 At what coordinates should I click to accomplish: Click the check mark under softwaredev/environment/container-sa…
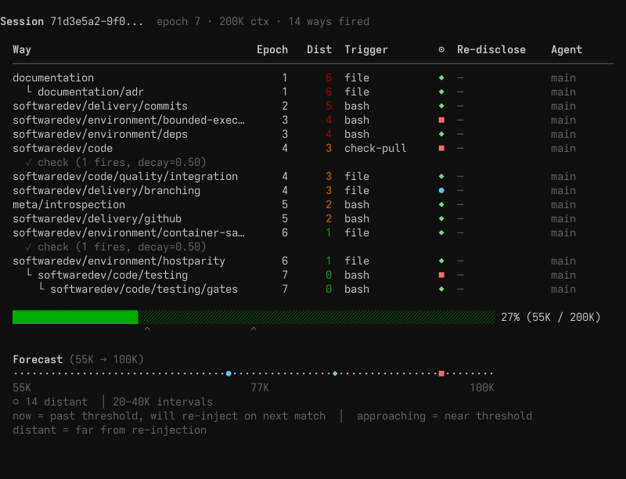click(x=28, y=247)
